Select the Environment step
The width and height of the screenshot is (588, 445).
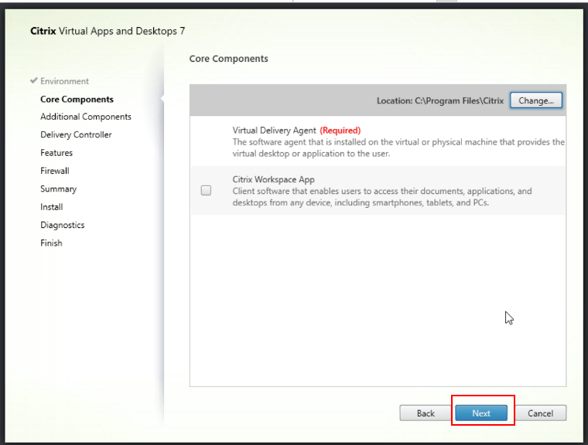[x=64, y=81]
